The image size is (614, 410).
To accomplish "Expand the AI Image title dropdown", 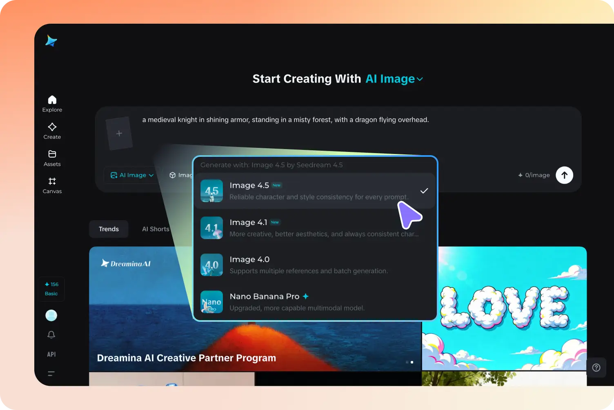I will [x=394, y=79].
